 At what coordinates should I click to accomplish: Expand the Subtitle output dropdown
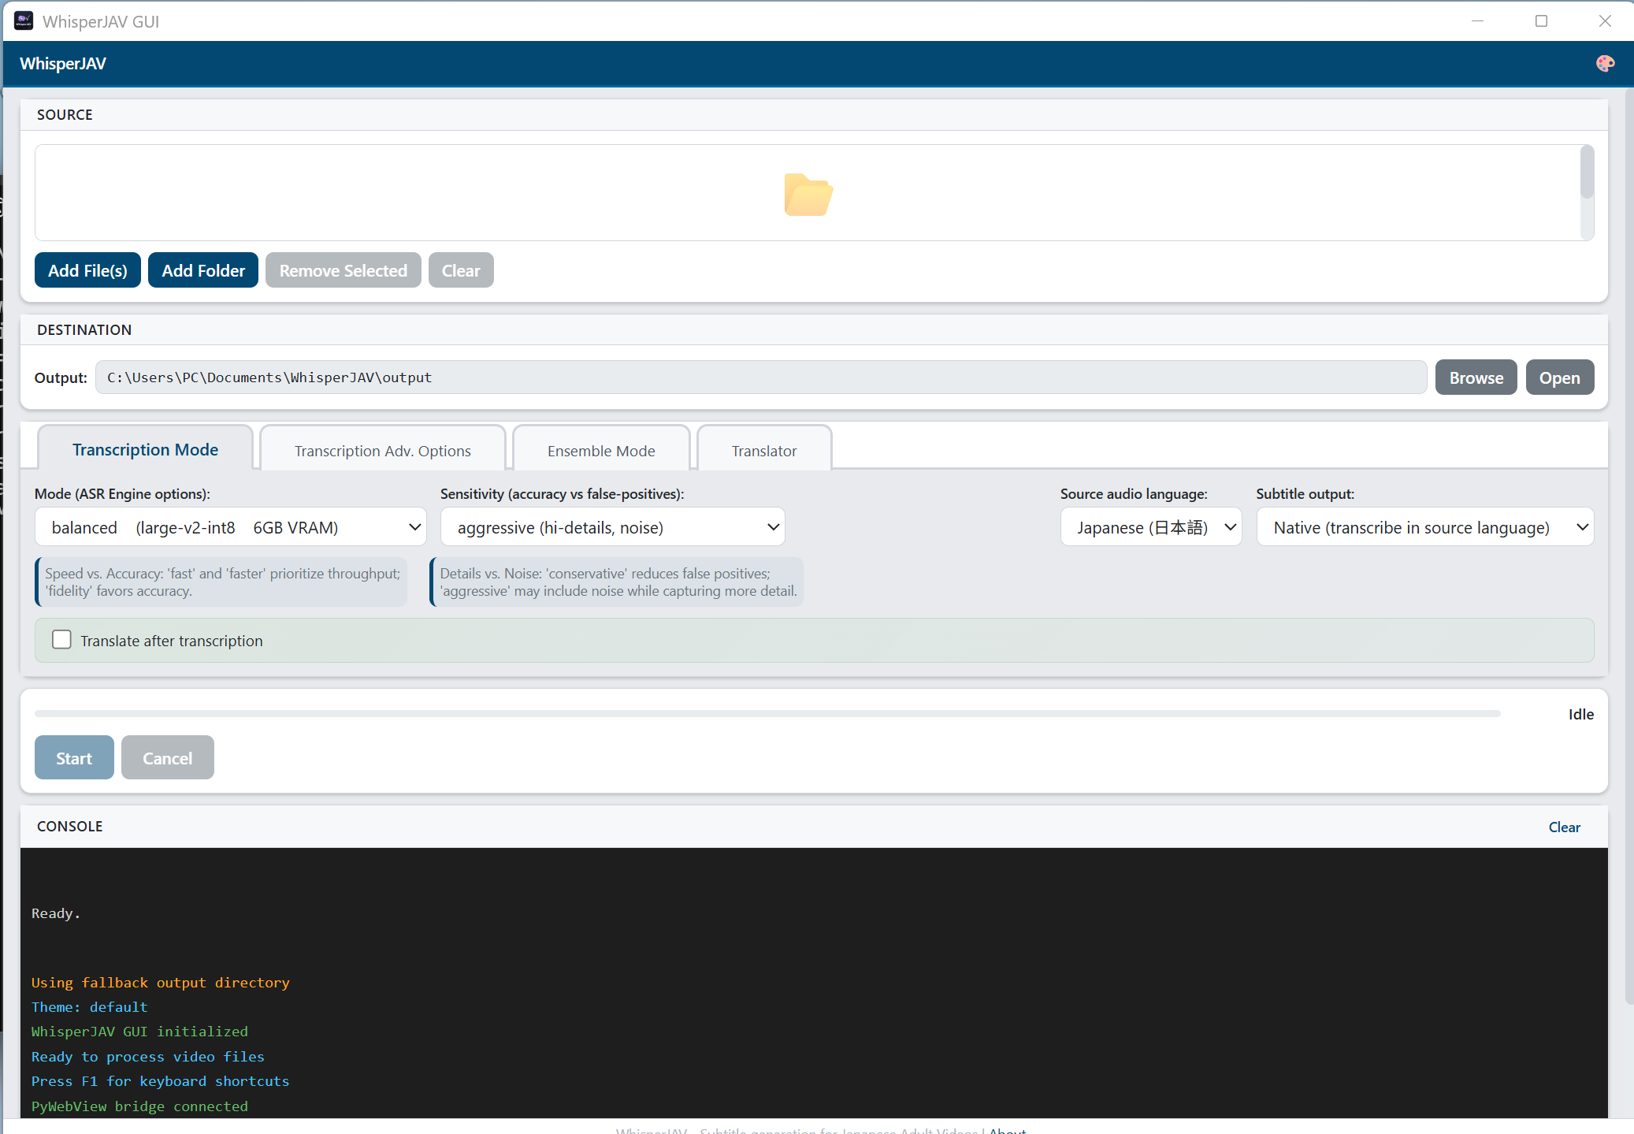pos(1424,527)
